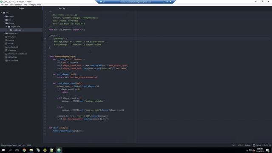Click the network icon in system tray

click(x=250, y=150)
